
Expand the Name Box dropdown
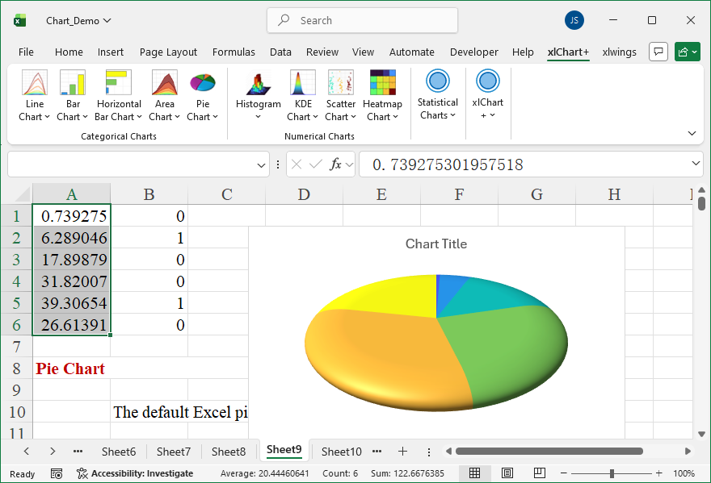point(262,164)
